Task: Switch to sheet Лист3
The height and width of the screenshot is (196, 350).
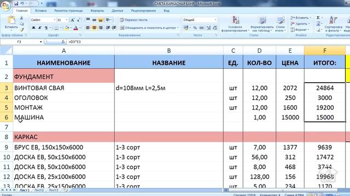Action: (x=54, y=190)
